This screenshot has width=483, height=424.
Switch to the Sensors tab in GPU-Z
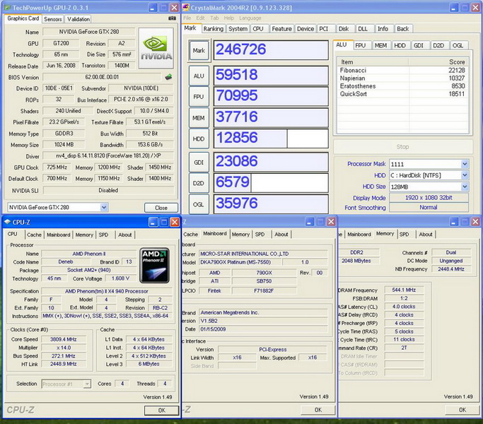tap(53, 19)
